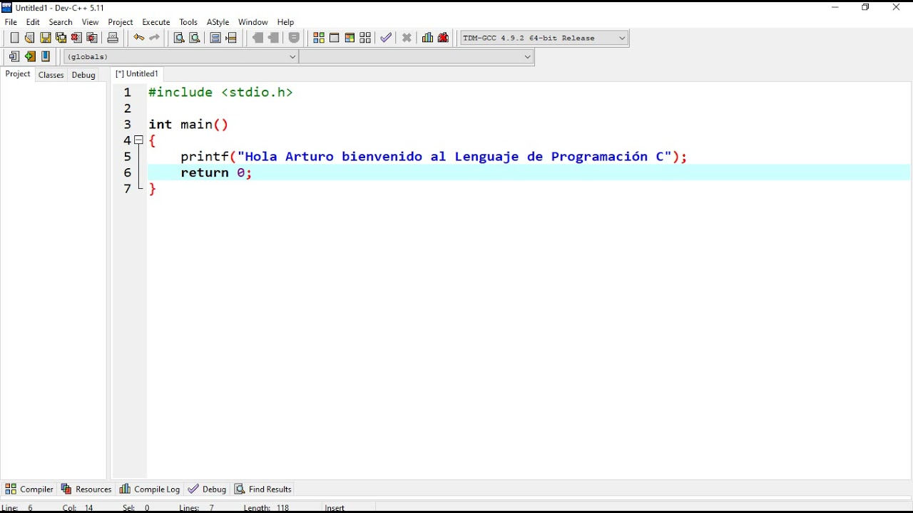Run the program using Run icon

point(335,38)
